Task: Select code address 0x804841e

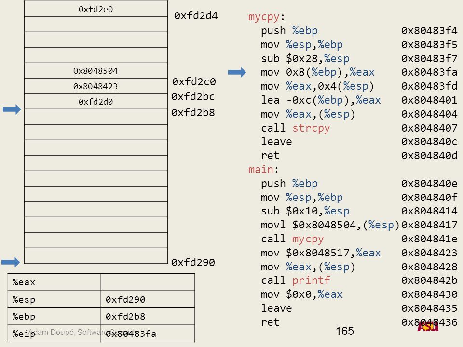Action: (x=429, y=239)
